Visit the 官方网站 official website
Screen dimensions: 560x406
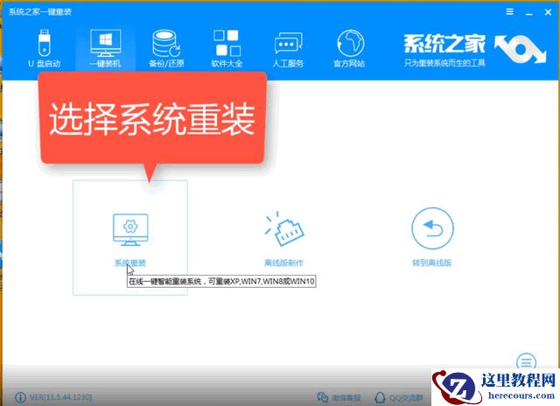(349, 49)
